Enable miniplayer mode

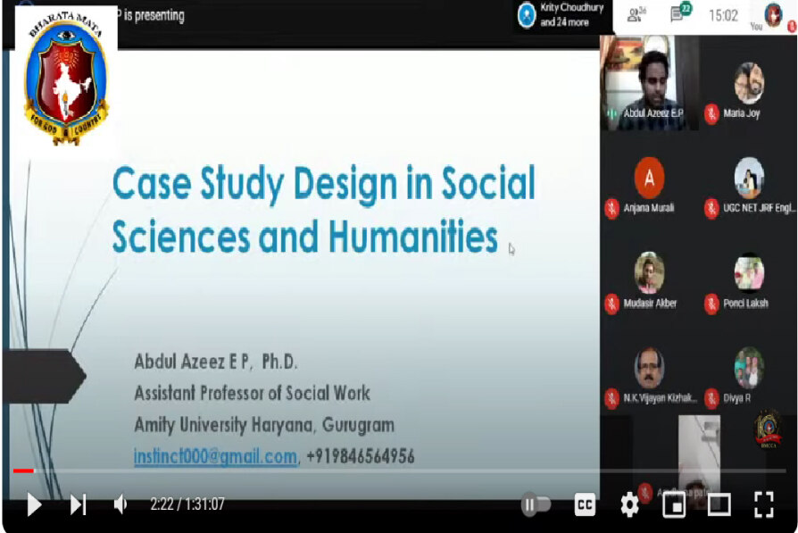coord(674,505)
